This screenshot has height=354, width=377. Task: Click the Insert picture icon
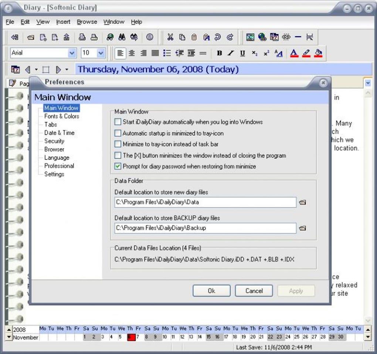[250, 37]
